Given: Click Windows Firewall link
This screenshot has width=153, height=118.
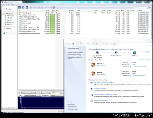Looking at the screenshot, I should [x=72, y=109].
